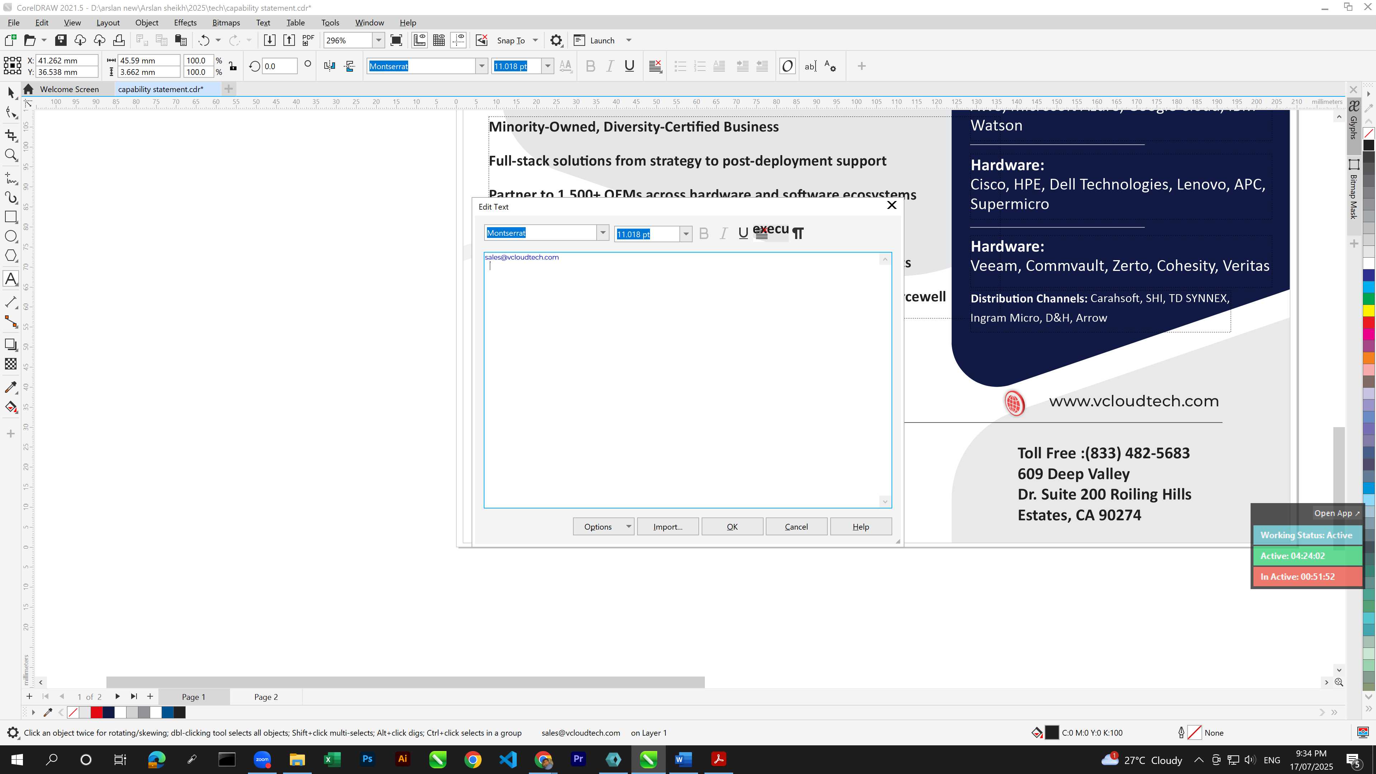Toggle the lock ratio padlock icon
This screenshot has height=774, width=1376.
[233, 66]
